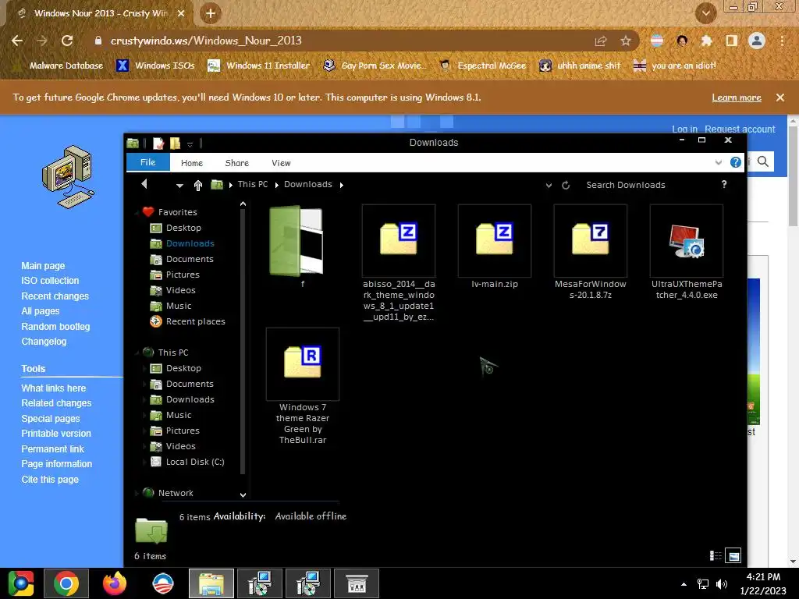Open Explorer help via blue question mark icon
The width and height of the screenshot is (799, 599).
[735, 162]
